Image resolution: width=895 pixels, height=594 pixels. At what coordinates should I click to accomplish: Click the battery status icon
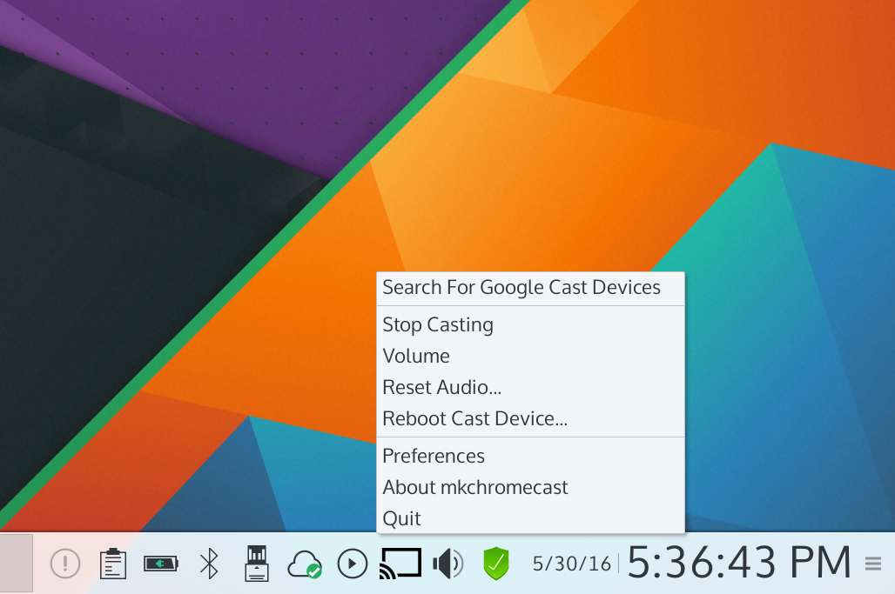161,564
